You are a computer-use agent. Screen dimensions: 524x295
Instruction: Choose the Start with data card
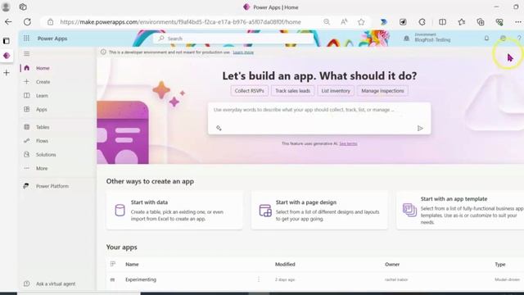pyautogui.click(x=174, y=210)
